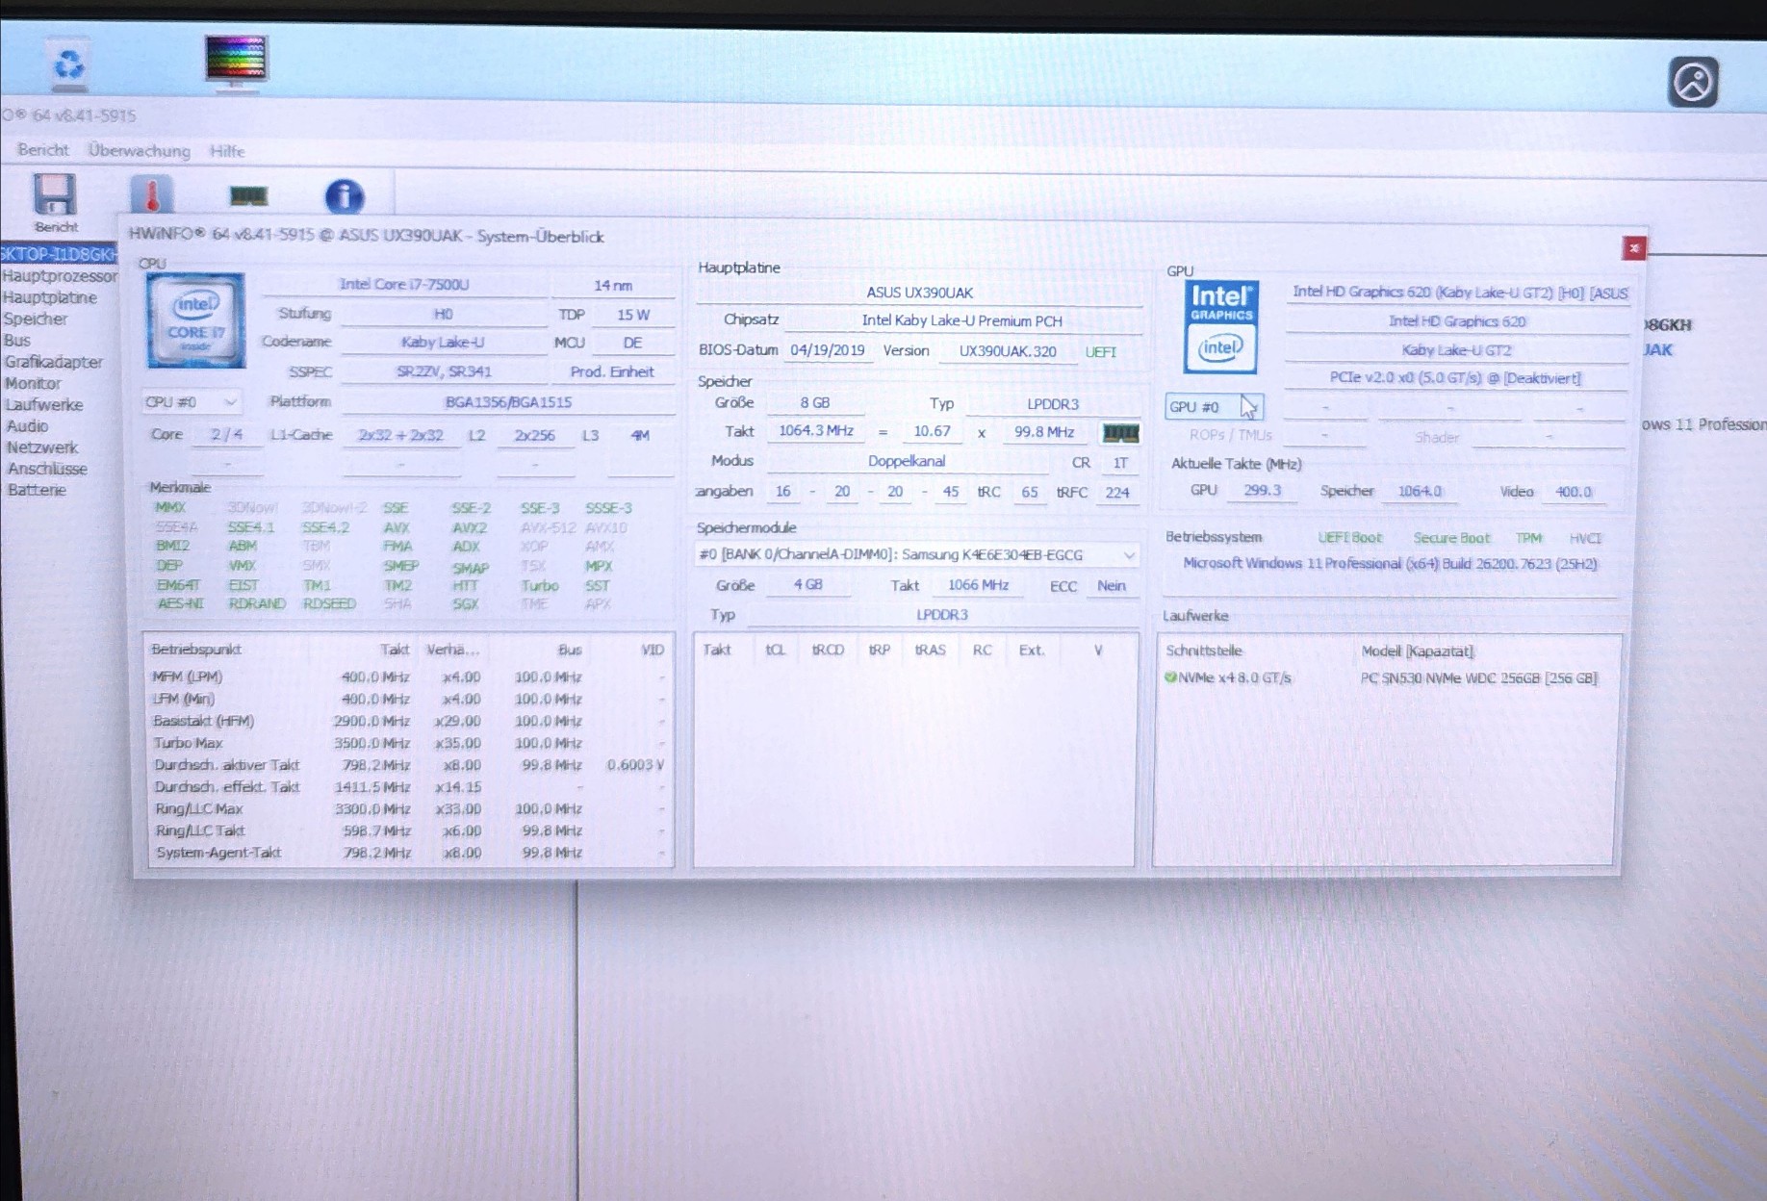Click the ASUS UX390UAK mainboard name field
Viewport: 1767px width, 1201px height.
tap(919, 293)
